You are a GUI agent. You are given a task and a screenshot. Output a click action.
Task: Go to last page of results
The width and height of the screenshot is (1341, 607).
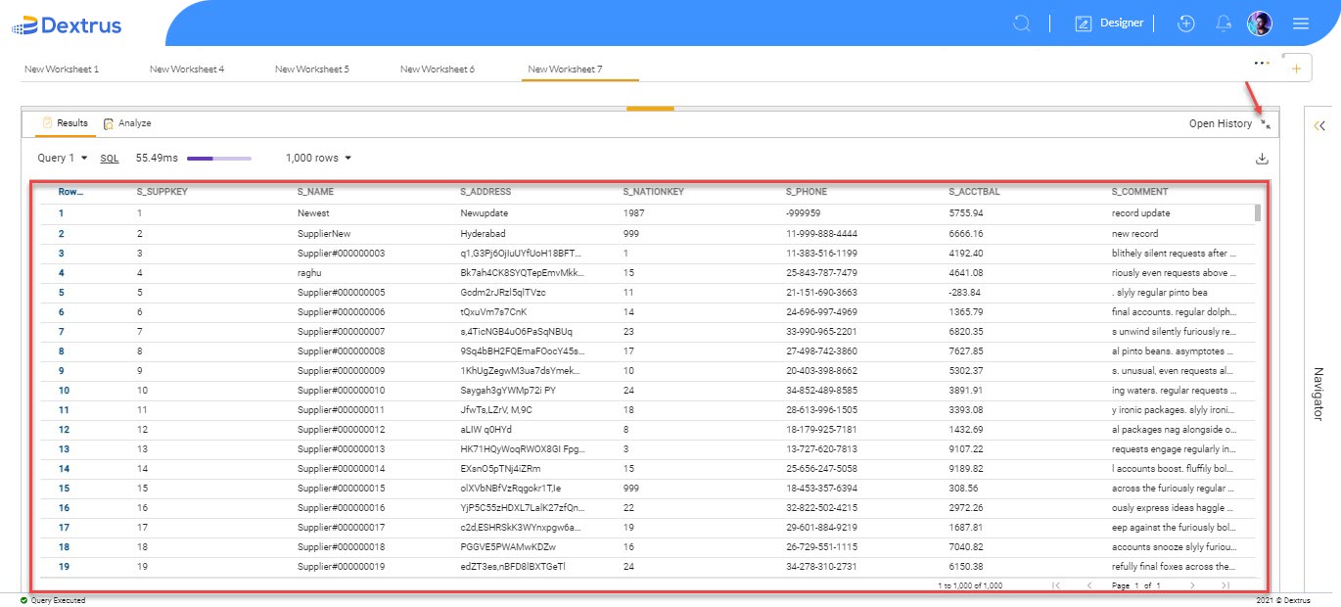(x=1225, y=585)
